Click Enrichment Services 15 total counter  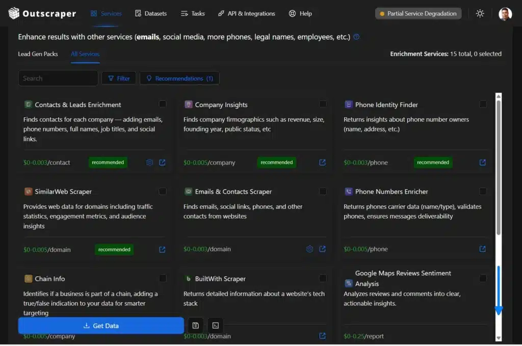[x=446, y=54]
